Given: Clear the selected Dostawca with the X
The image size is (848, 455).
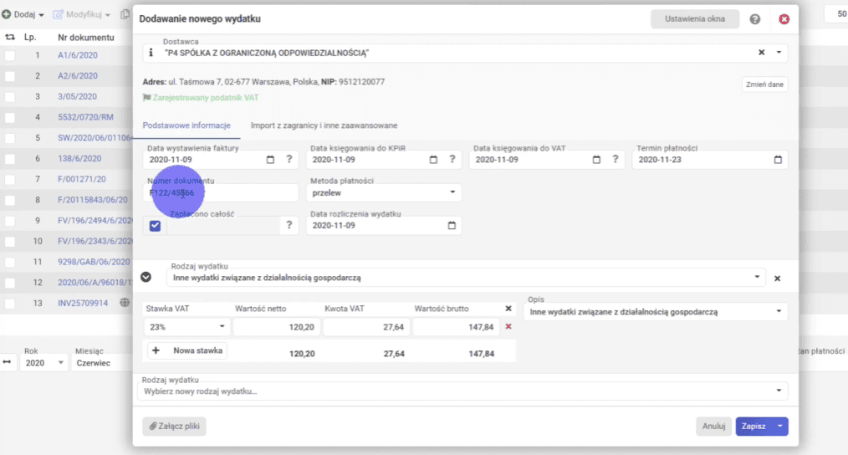Looking at the screenshot, I should pos(762,53).
